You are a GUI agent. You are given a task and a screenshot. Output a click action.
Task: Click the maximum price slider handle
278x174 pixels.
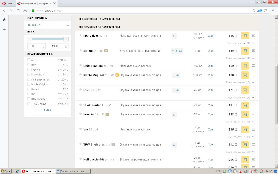(x=66, y=39)
